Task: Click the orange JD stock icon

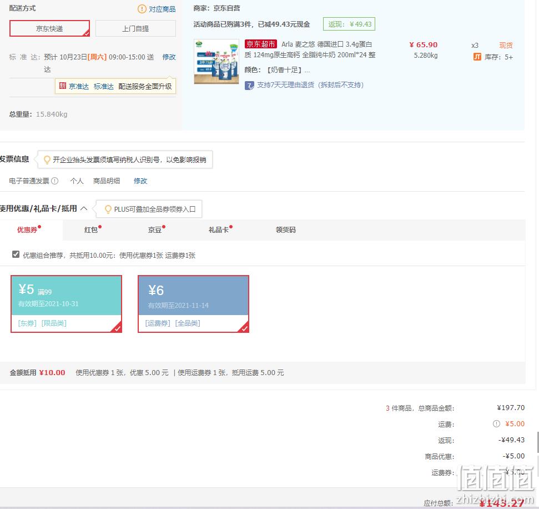Action: click(477, 57)
